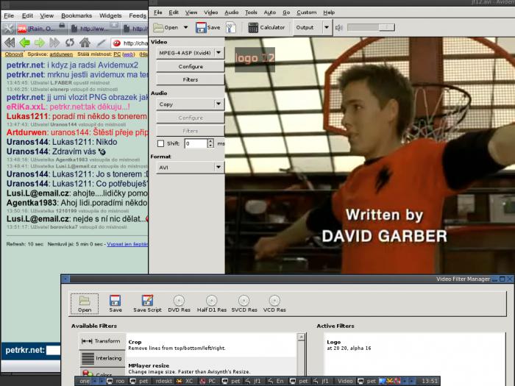Switch to roo task in taskbar
The image size is (515, 386).
[x=116, y=381]
